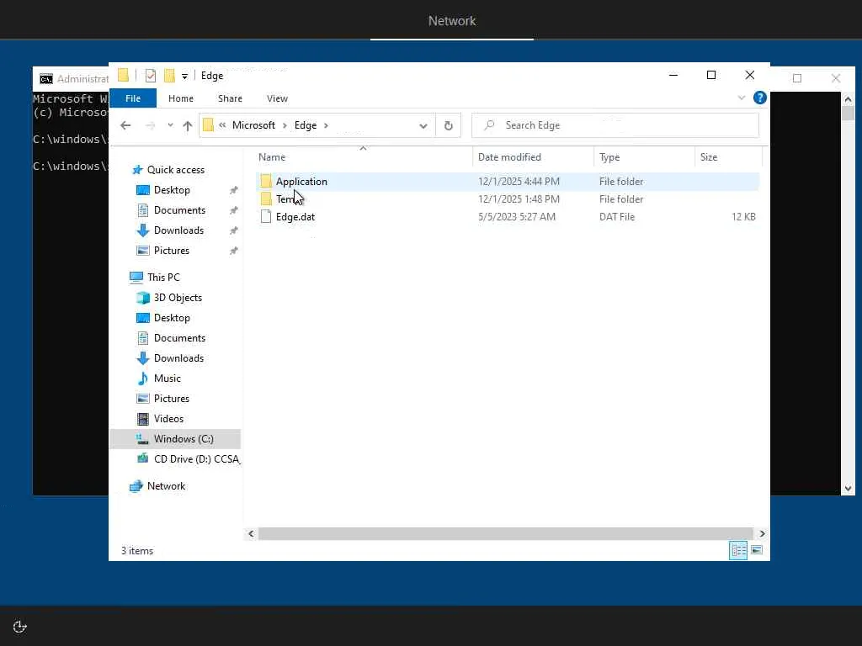This screenshot has width=862, height=646.
Task: Click the Search Edge input field
Action: pos(615,125)
